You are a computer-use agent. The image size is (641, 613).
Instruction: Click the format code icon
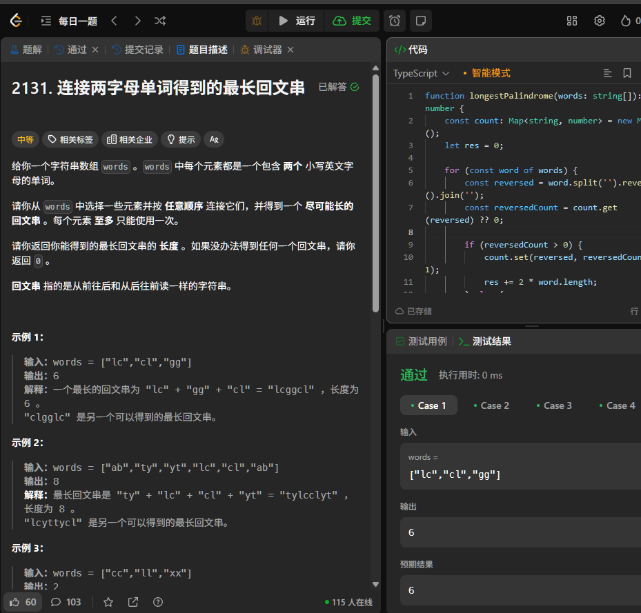point(607,73)
